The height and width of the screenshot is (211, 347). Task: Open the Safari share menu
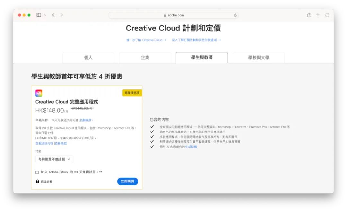point(309,15)
